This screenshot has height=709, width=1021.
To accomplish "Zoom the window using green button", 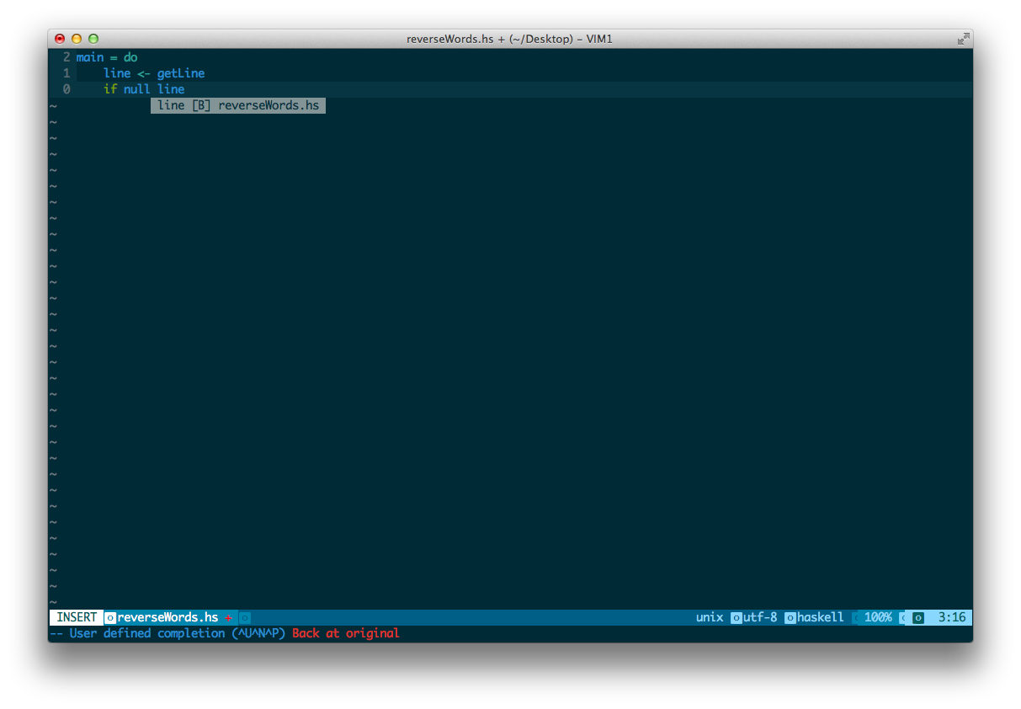I will point(93,39).
